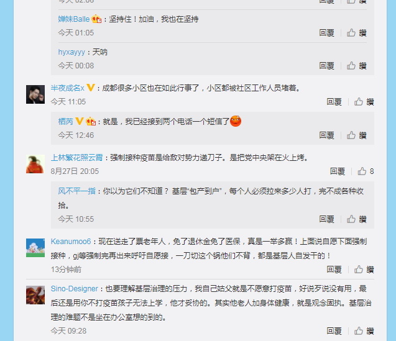
Task: Like 风不平一指's reply at 10:55
Action: pyautogui.click(x=356, y=219)
